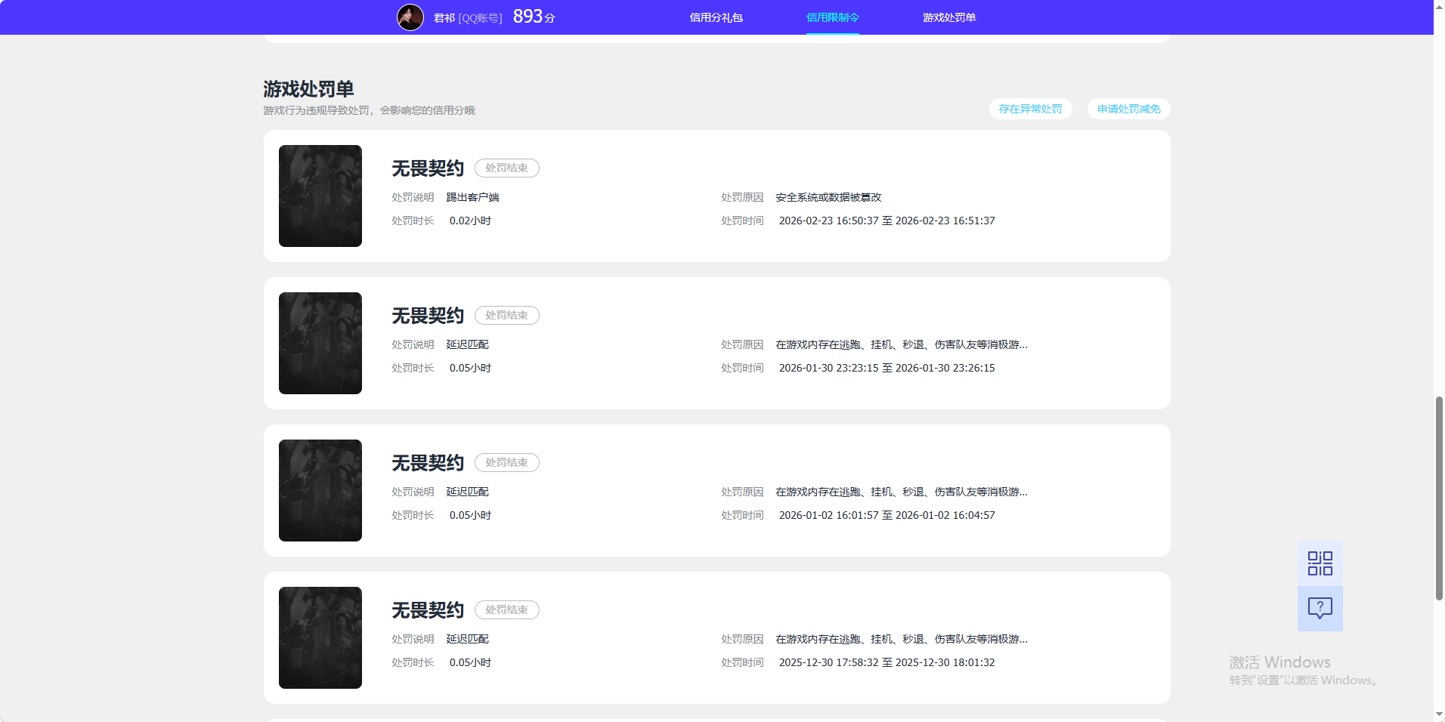Click the QR code icon on the right side

pyautogui.click(x=1319, y=563)
